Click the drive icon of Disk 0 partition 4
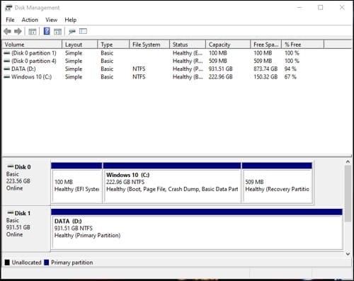354x281 pixels. pos(7,61)
